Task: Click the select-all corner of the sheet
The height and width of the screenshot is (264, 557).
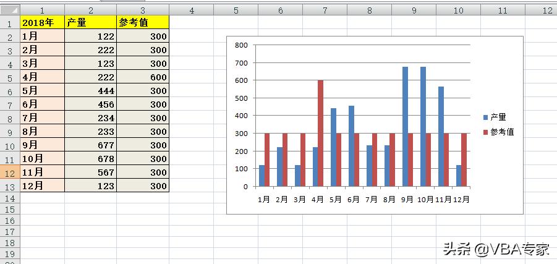Action: point(9,11)
